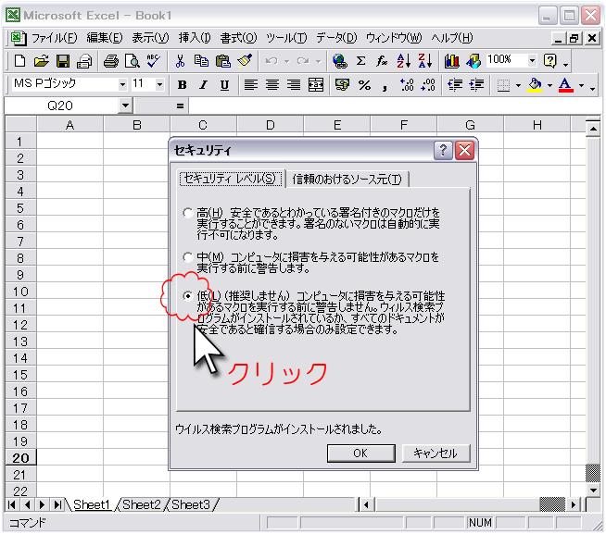Screen dimensions: 606x534
Task: Expand Standard toolbar more buttons arrow
Action: pos(566,64)
